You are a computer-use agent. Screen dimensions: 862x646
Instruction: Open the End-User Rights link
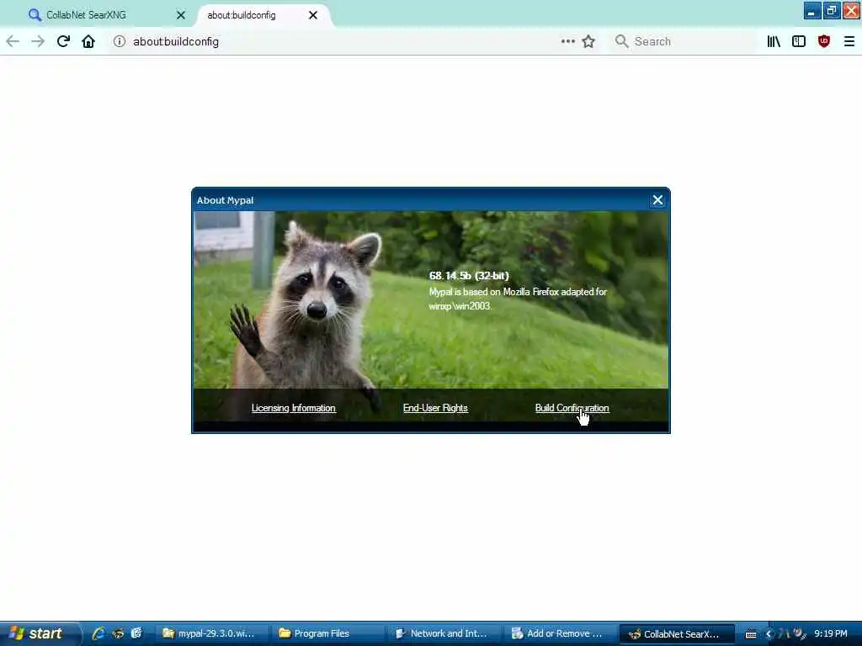435,408
